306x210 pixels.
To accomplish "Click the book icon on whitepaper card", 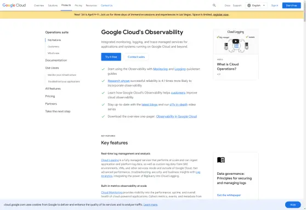I will point(221,160).
